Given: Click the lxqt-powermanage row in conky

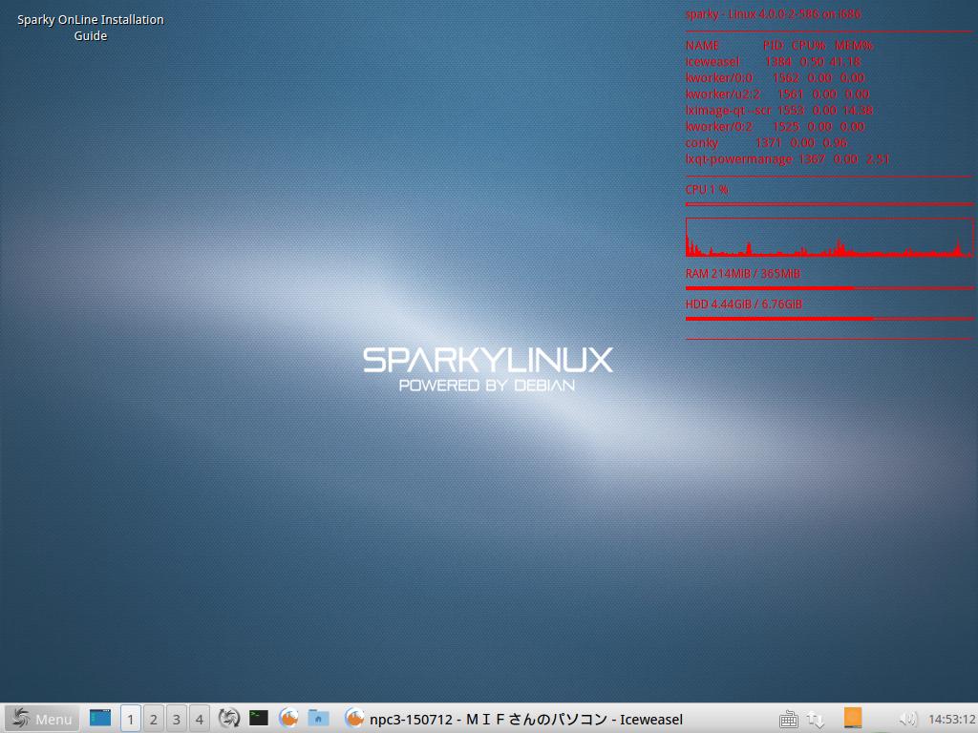Looking at the screenshot, I should click(787, 159).
